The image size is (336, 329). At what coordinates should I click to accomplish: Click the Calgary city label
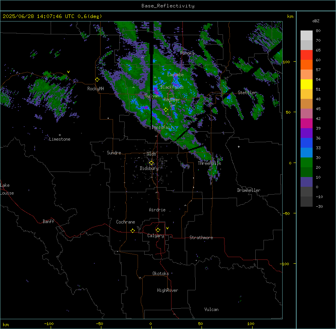[156, 236]
